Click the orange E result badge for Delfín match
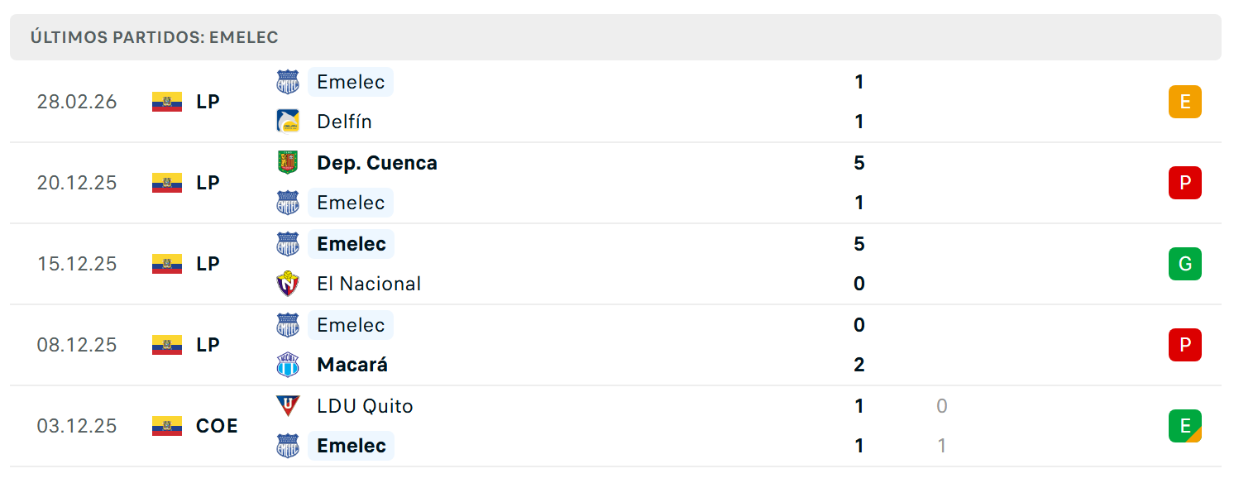Viewport: 1234px width, 483px height. pyautogui.click(x=1184, y=102)
